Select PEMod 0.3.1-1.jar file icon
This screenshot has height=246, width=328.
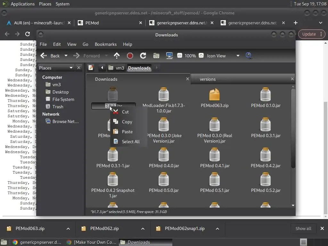click(x=113, y=155)
